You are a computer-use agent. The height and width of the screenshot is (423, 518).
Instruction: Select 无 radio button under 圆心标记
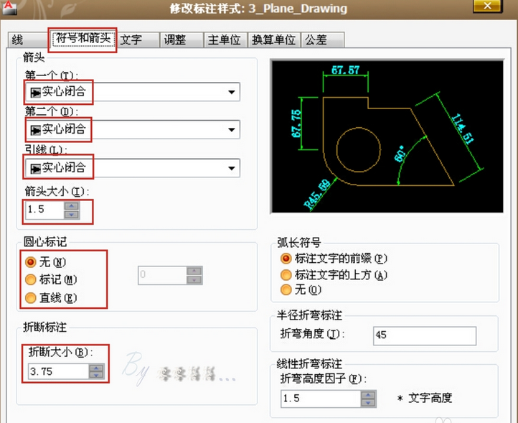click(31, 262)
